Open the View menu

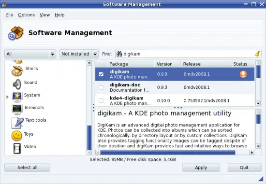point(45,15)
